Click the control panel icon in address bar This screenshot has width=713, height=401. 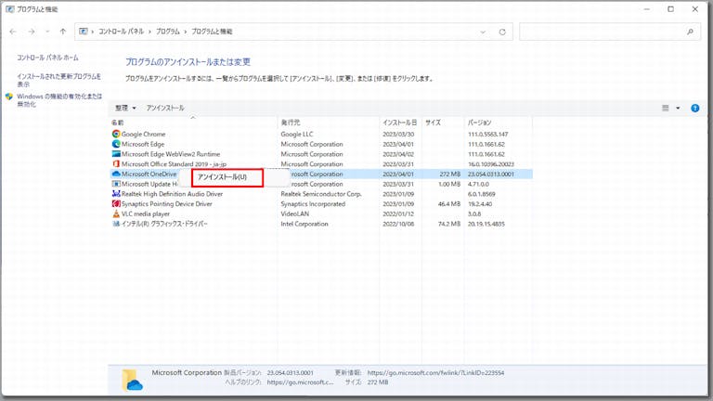tap(84, 32)
